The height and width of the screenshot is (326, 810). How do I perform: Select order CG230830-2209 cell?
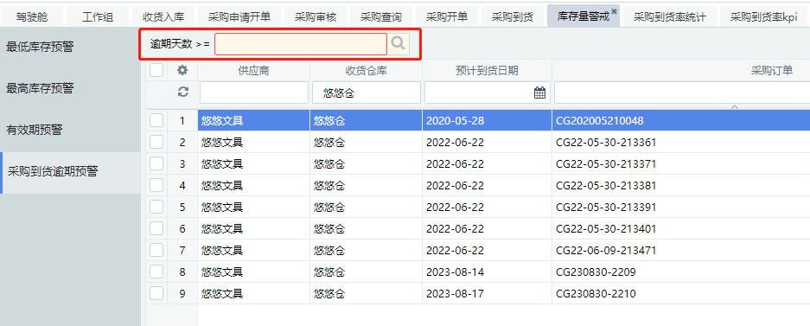[681, 272]
